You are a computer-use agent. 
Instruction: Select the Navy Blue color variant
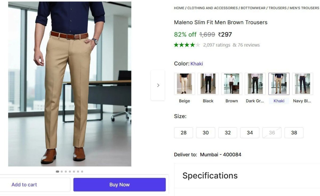tap(302, 83)
